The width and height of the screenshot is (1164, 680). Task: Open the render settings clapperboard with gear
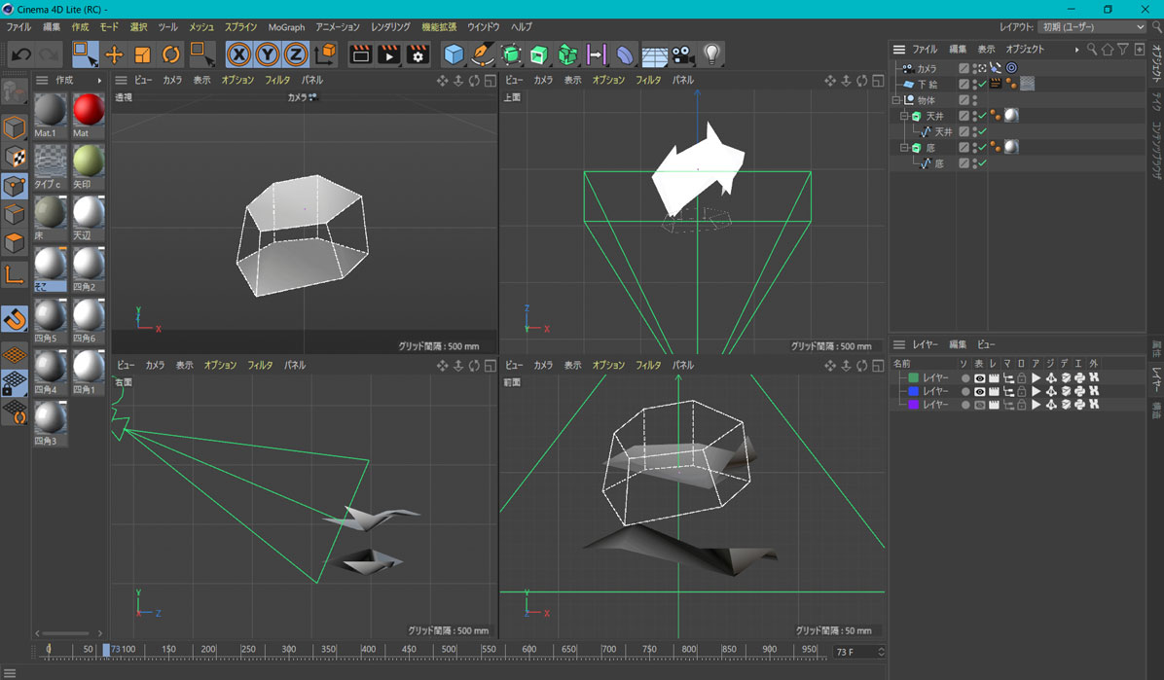pyautogui.click(x=418, y=55)
